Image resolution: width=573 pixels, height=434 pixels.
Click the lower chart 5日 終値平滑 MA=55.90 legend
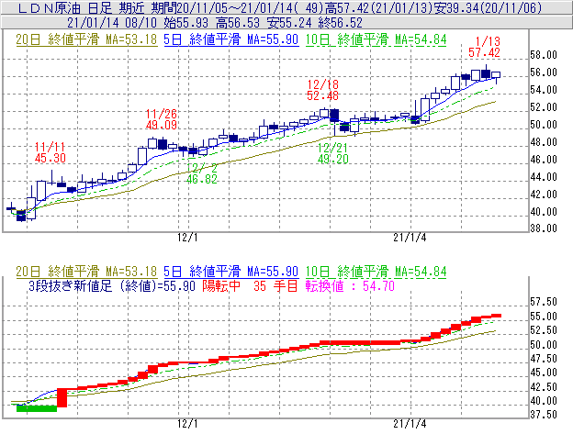(x=231, y=272)
